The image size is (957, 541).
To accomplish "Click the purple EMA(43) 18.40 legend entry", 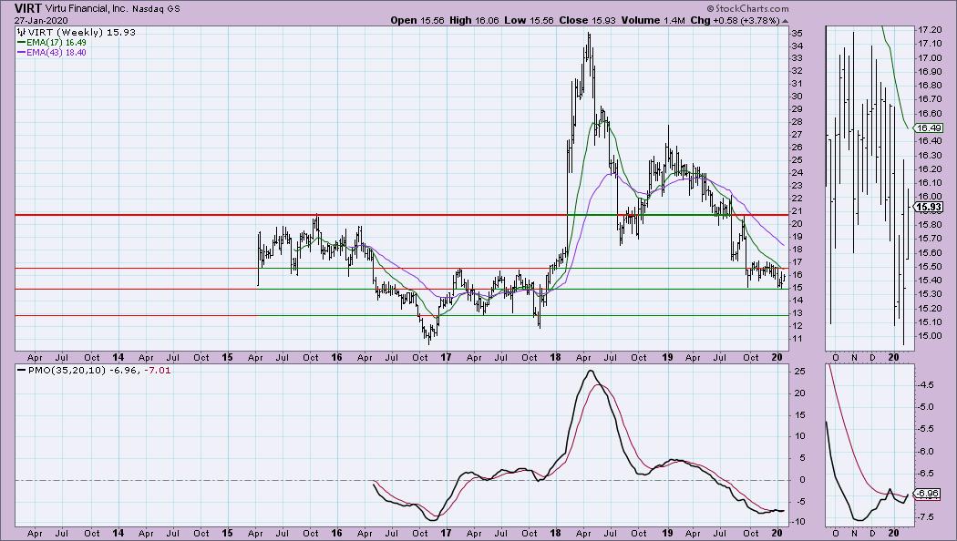I will click(52, 53).
